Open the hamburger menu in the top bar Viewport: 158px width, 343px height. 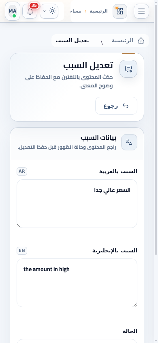pos(141,11)
